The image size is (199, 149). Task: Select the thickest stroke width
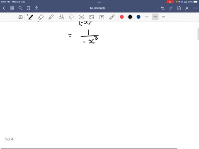click(x=163, y=17)
